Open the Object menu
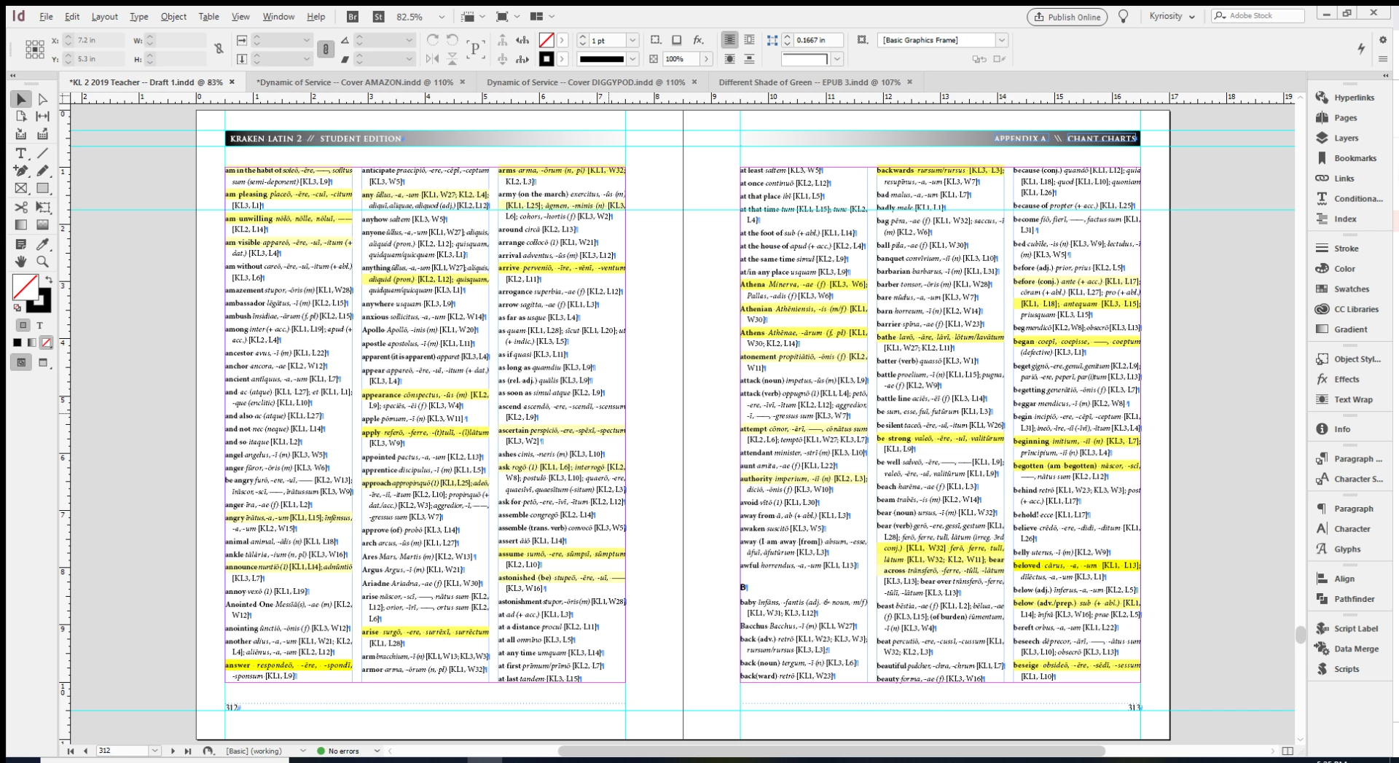This screenshot has width=1399, height=763. pyautogui.click(x=173, y=17)
